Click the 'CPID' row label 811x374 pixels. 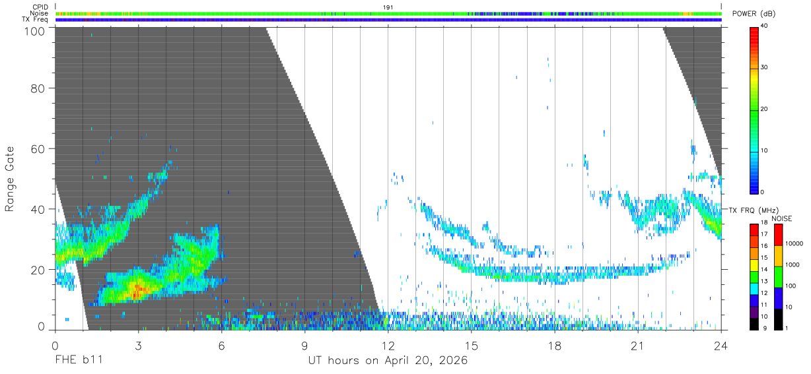click(40, 7)
